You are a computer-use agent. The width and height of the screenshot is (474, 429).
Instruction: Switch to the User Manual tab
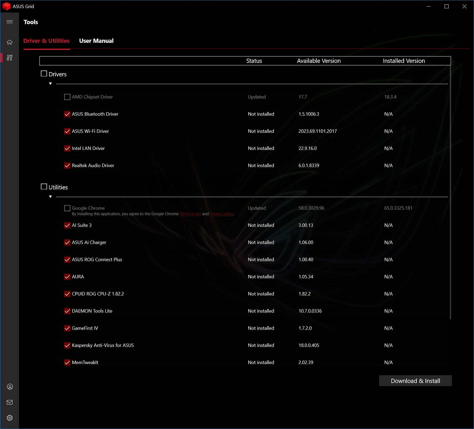click(96, 41)
